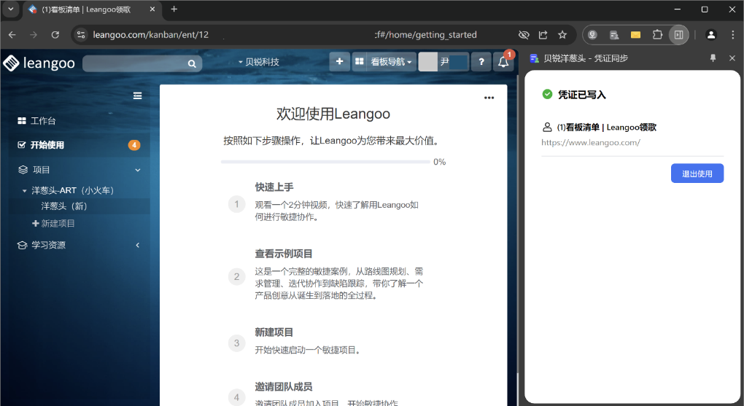Close the 贝锐洋葱头 side panel
The image size is (744, 406).
pyautogui.click(x=732, y=58)
